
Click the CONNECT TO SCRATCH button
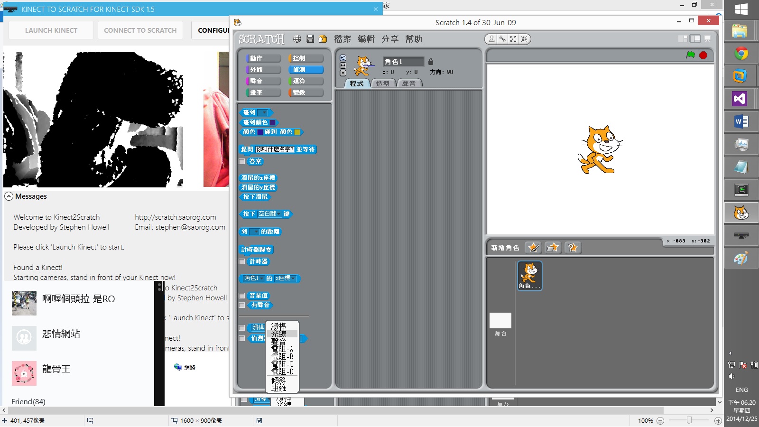point(140,30)
